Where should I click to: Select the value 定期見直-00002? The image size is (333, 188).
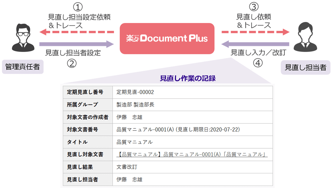tap(135, 92)
